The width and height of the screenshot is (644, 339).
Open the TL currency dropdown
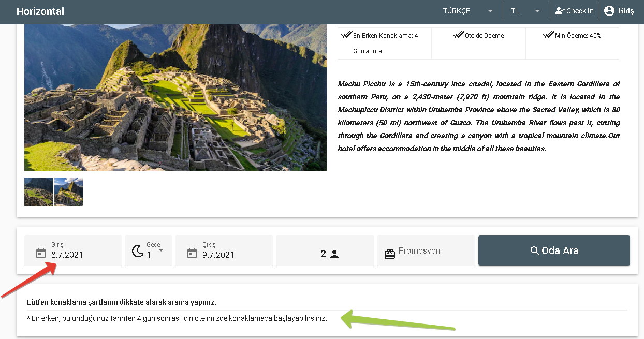click(x=525, y=11)
